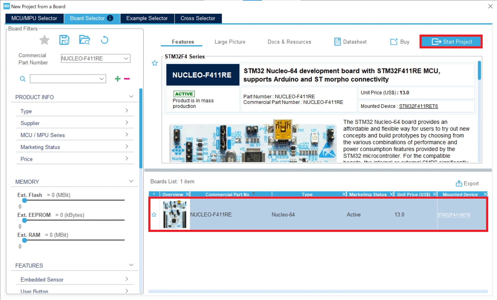Expand the User Button filter
This screenshot has height=300, width=497.
[x=127, y=291]
